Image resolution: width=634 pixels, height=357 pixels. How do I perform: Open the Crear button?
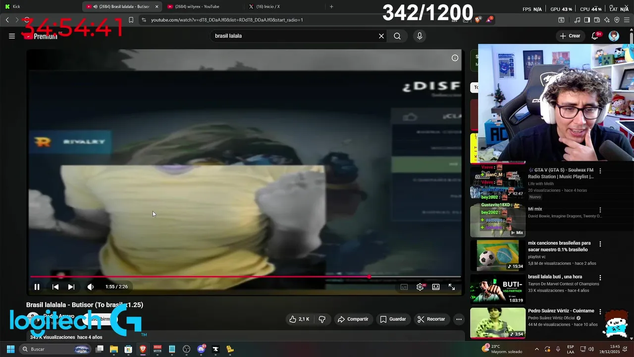tap(570, 36)
